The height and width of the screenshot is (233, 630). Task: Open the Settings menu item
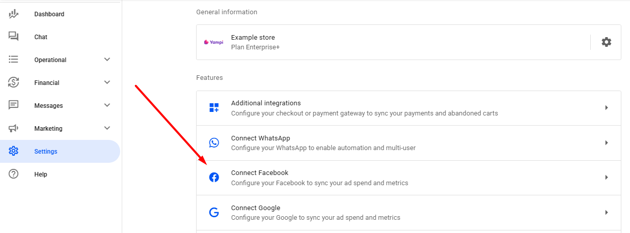click(x=46, y=152)
